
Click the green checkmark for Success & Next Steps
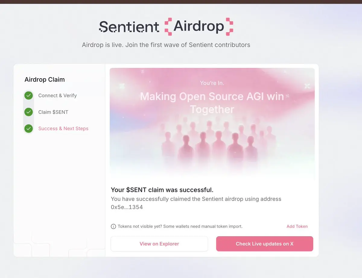[29, 129]
